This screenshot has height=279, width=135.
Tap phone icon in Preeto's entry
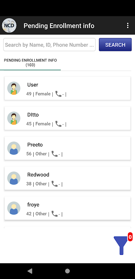pyautogui.click(x=54, y=154)
